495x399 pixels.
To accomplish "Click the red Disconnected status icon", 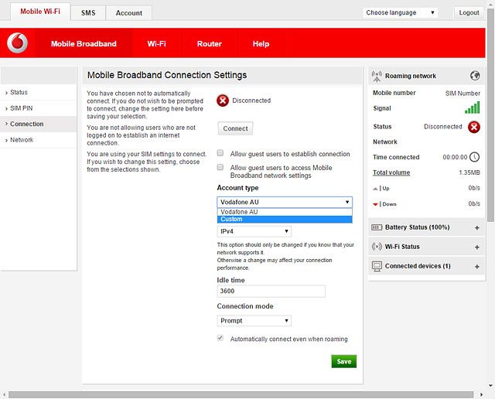I will click(x=223, y=101).
